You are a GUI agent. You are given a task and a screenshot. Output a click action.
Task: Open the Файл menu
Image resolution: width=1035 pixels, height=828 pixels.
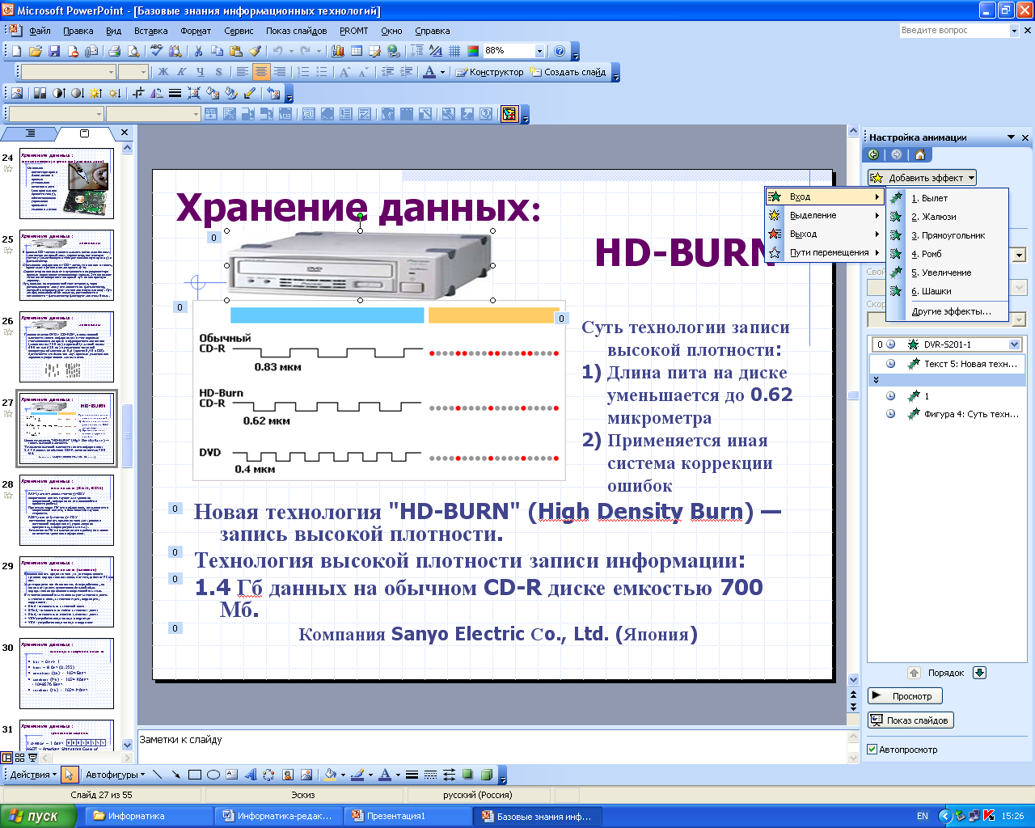(x=40, y=31)
